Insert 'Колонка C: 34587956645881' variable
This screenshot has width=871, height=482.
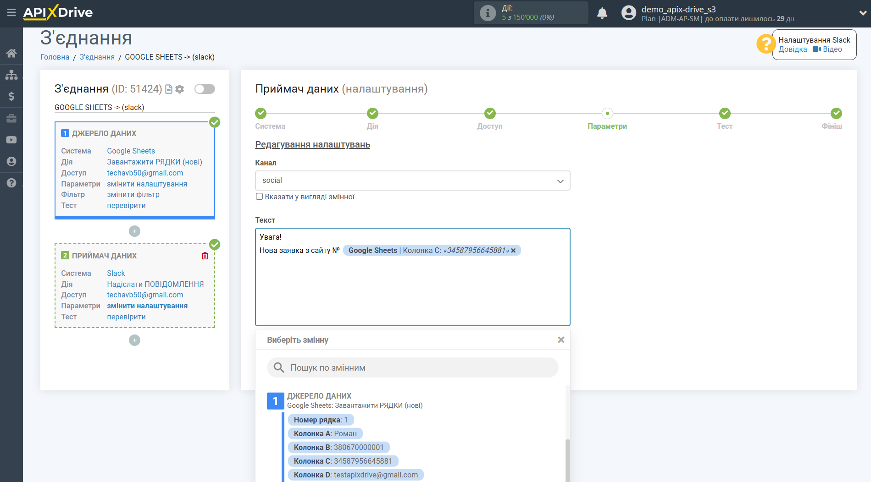pos(343,461)
